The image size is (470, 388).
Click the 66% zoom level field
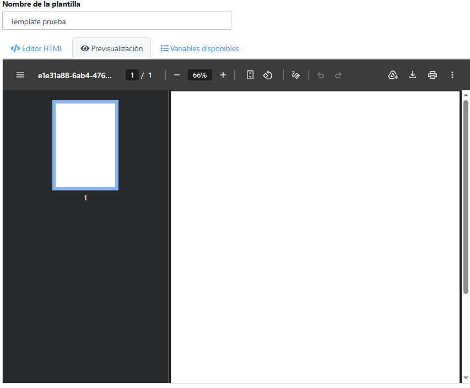(199, 75)
